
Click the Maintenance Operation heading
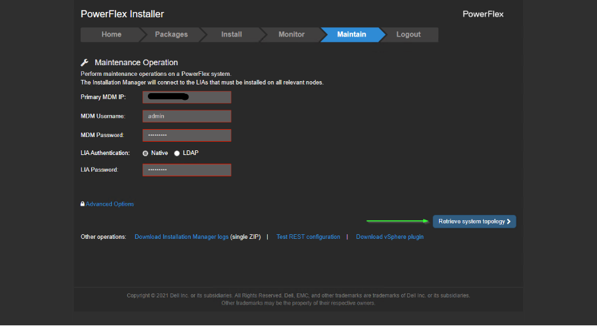(x=137, y=63)
